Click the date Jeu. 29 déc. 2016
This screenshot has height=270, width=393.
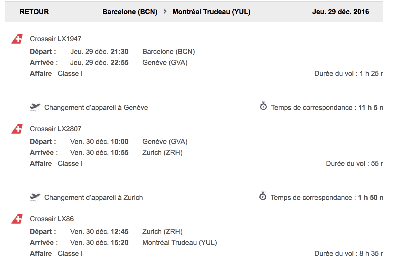pos(340,12)
